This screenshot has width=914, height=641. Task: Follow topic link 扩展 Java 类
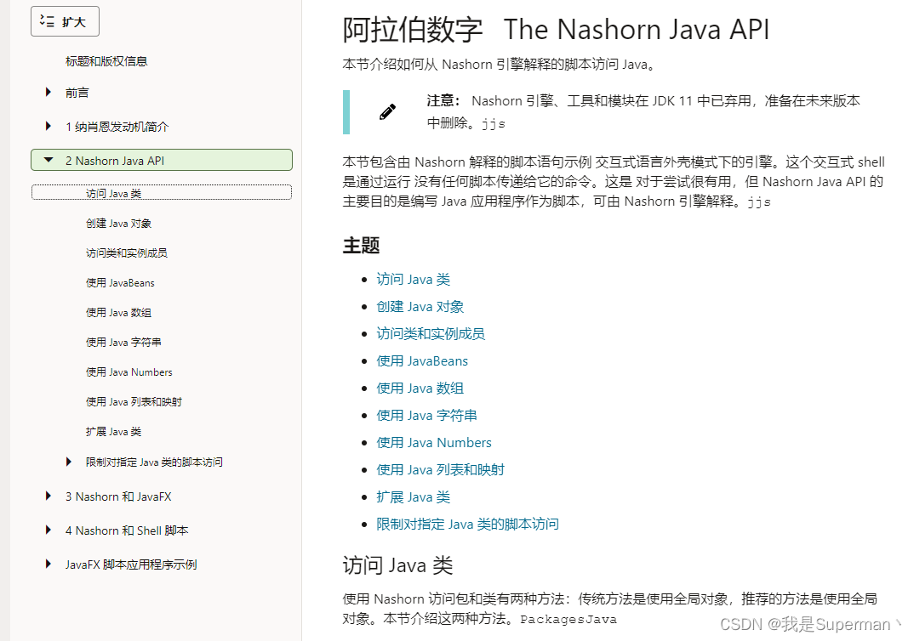413,497
